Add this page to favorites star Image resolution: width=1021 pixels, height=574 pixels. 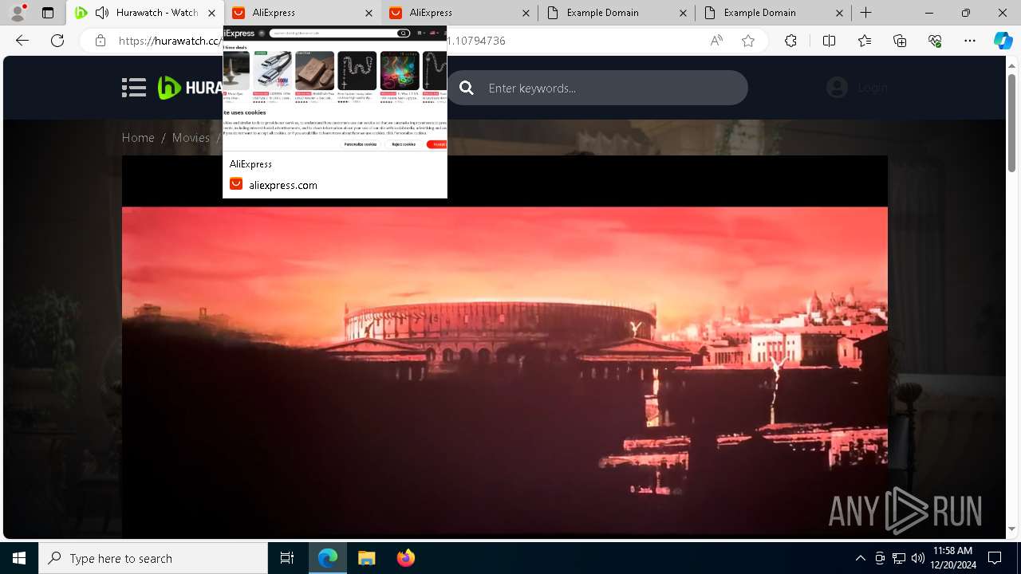(748, 41)
